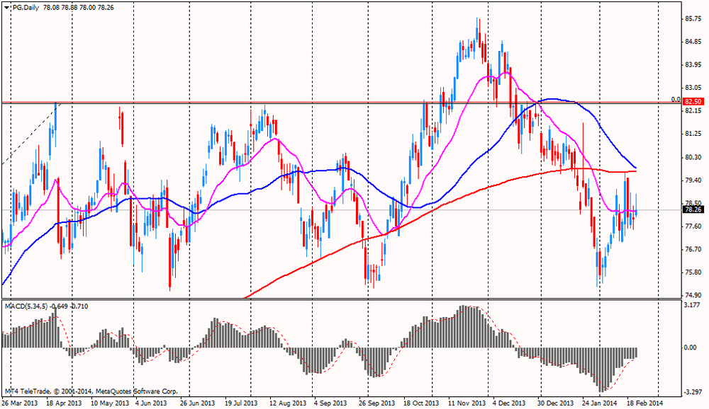Click the 74.90 price scale value
This screenshot has height=409, width=709.
click(693, 295)
